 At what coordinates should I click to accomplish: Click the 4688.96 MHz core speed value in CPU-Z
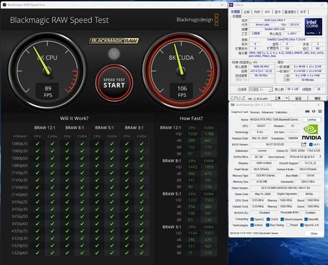coord(261,67)
